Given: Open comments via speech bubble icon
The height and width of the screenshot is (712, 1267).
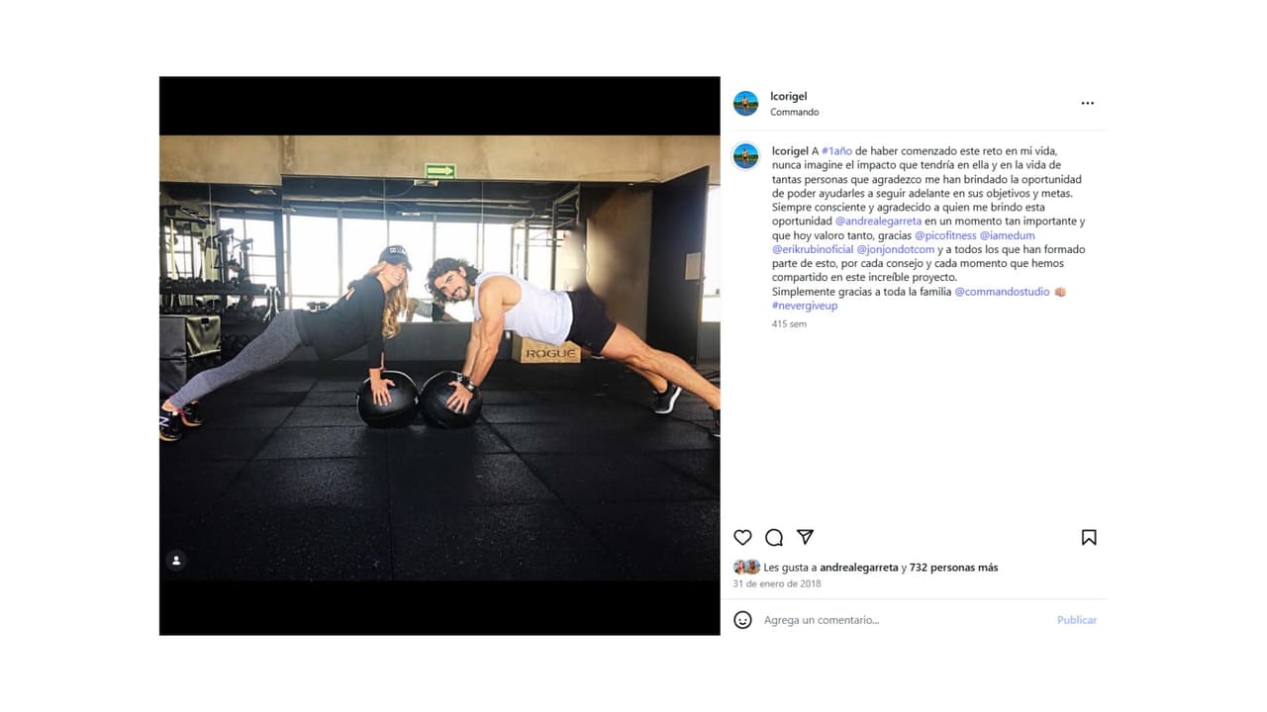Looking at the screenshot, I should [774, 537].
